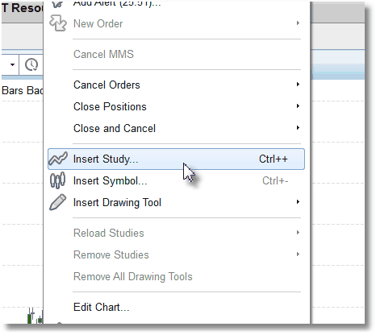Select Insert Symbol menu entry
The height and width of the screenshot is (335, 376).
176,180
